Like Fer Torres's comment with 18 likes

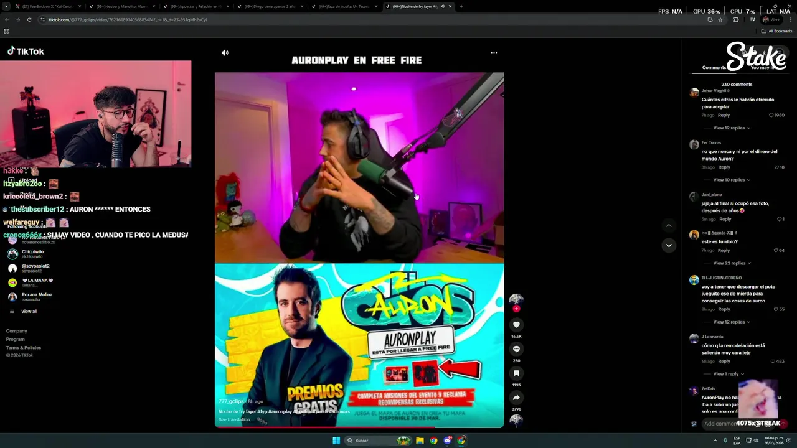776,167
